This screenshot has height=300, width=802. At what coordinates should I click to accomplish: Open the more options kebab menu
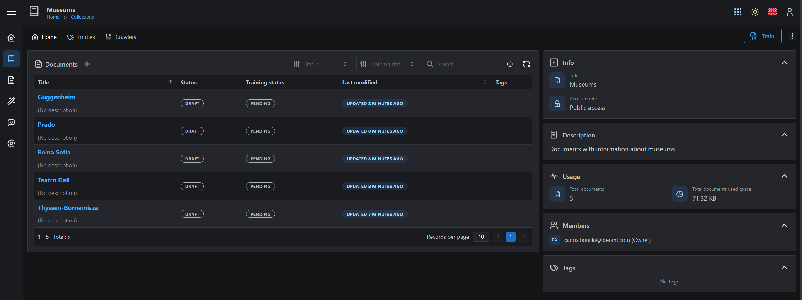(792, 36)
